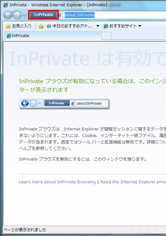The height and width of the screenshot is (236, 166).
Task: Select the InPrivate tab
Action: 53,36
